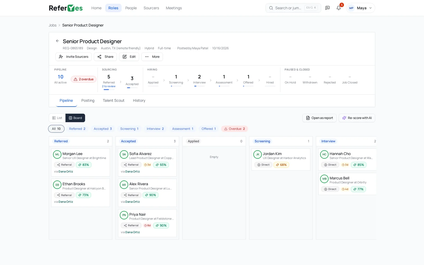Click Priya Nair's PN avatar
The width and height of the screenshot is (424, 265).
click(124, 215)
